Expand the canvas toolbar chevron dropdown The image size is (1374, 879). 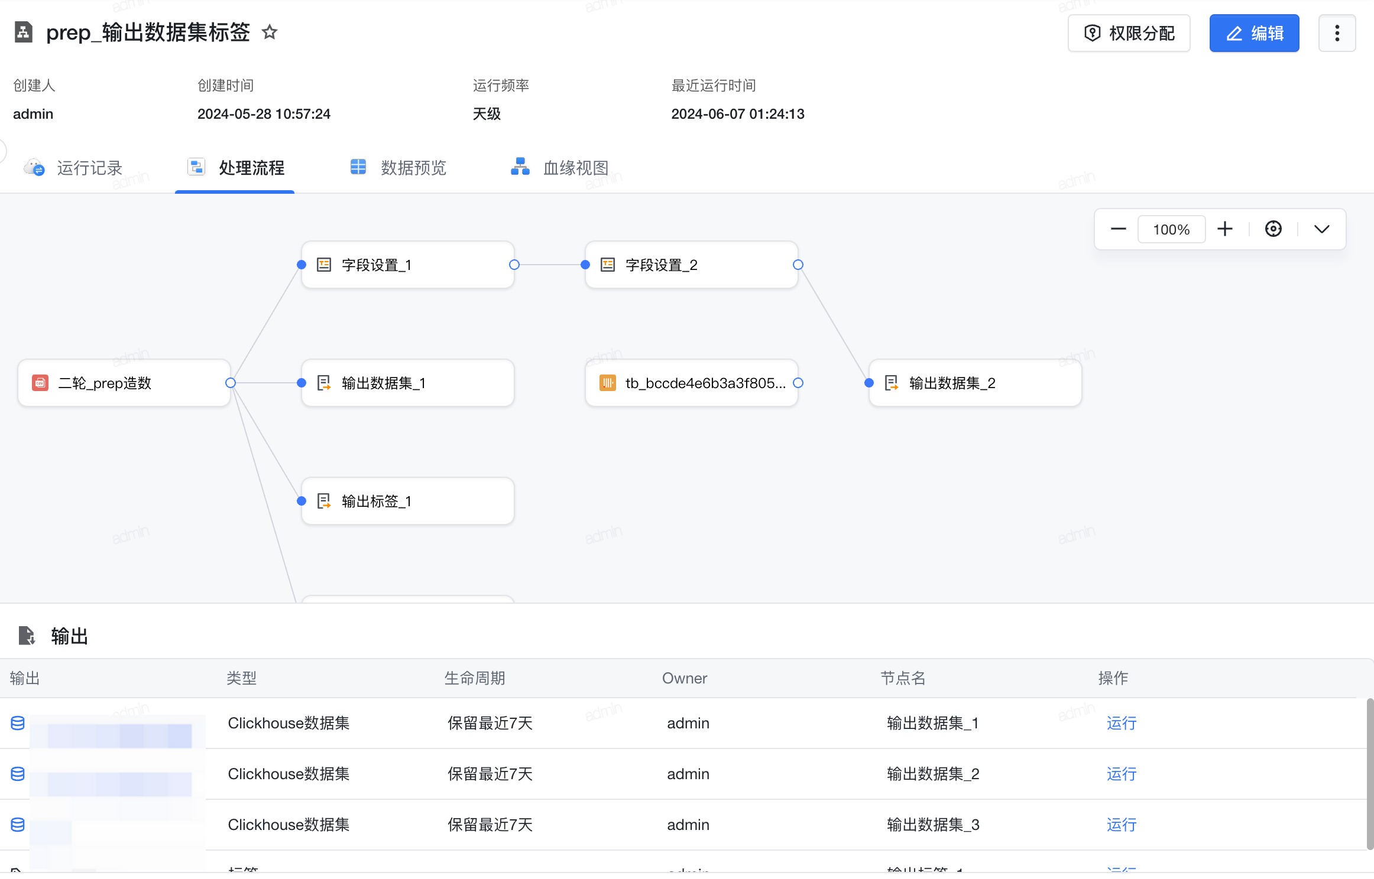(x=1322, y=229)
